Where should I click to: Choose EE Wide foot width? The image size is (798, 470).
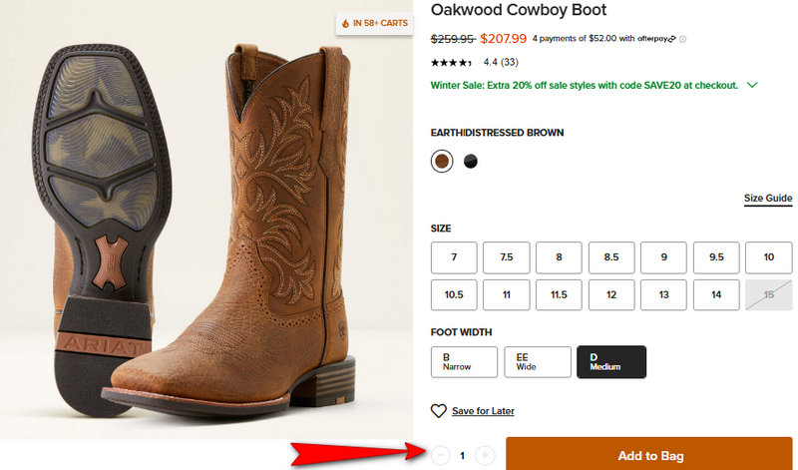pos(538,362)
